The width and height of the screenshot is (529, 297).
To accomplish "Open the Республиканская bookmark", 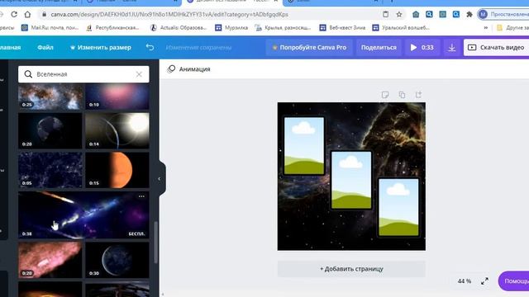I will [x=112, y=27].
